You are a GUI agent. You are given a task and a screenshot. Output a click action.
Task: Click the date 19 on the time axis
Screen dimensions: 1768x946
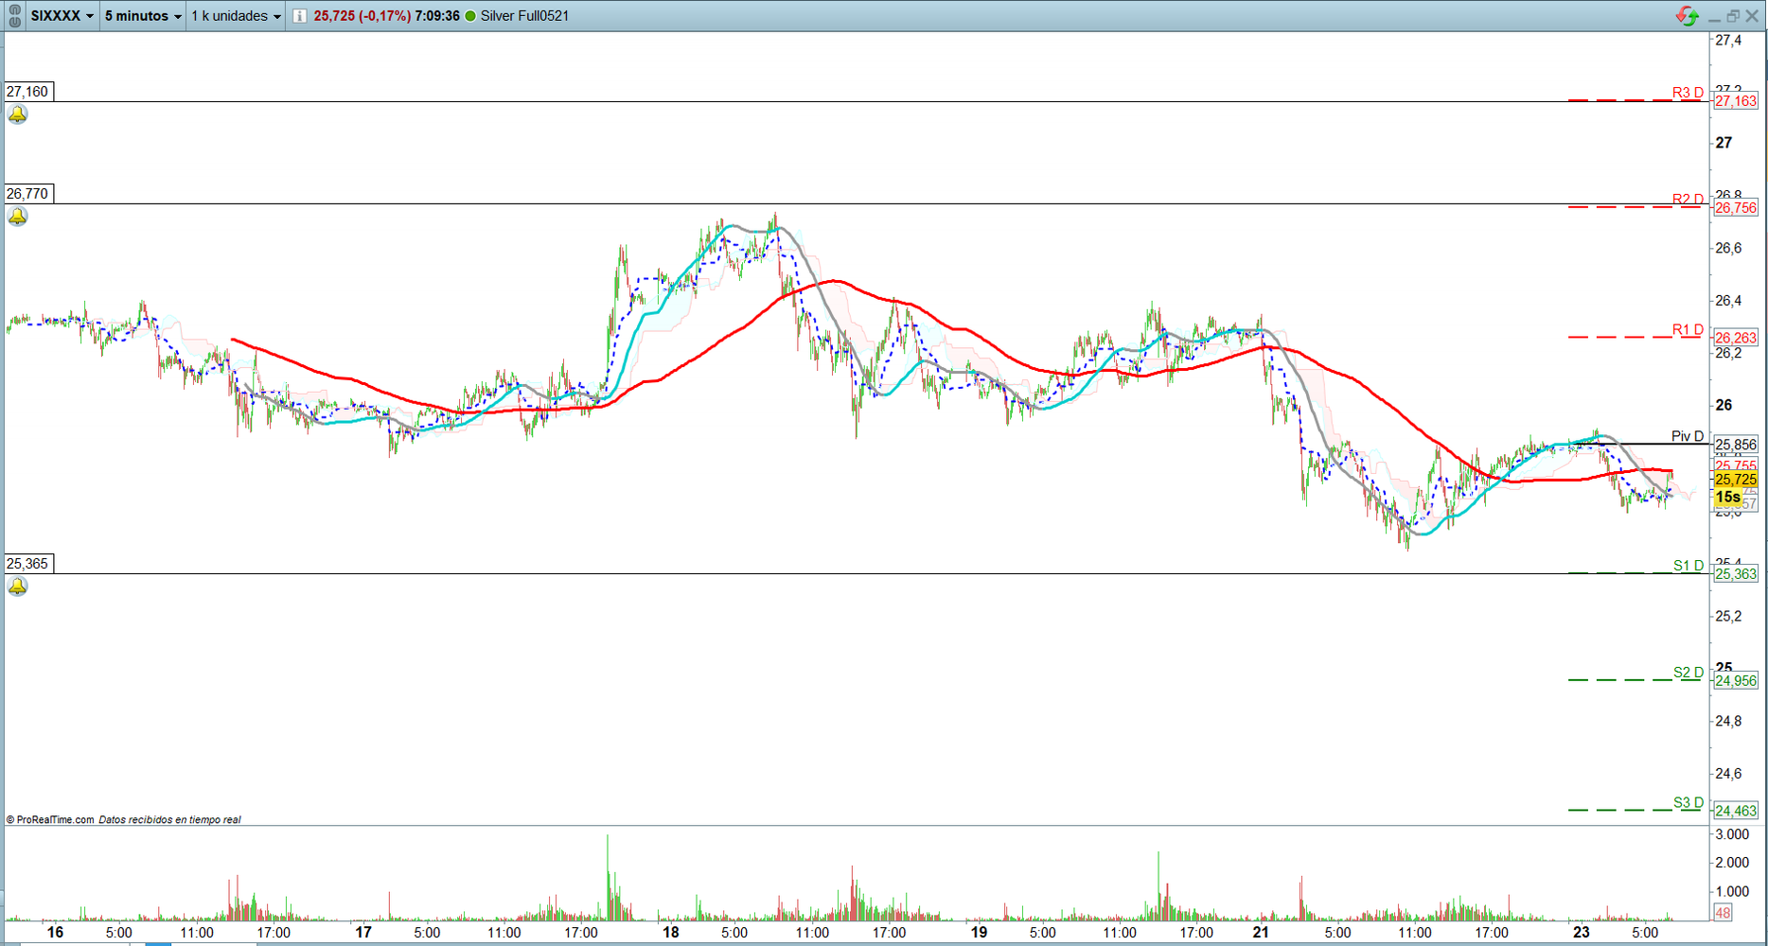[979, 933]
